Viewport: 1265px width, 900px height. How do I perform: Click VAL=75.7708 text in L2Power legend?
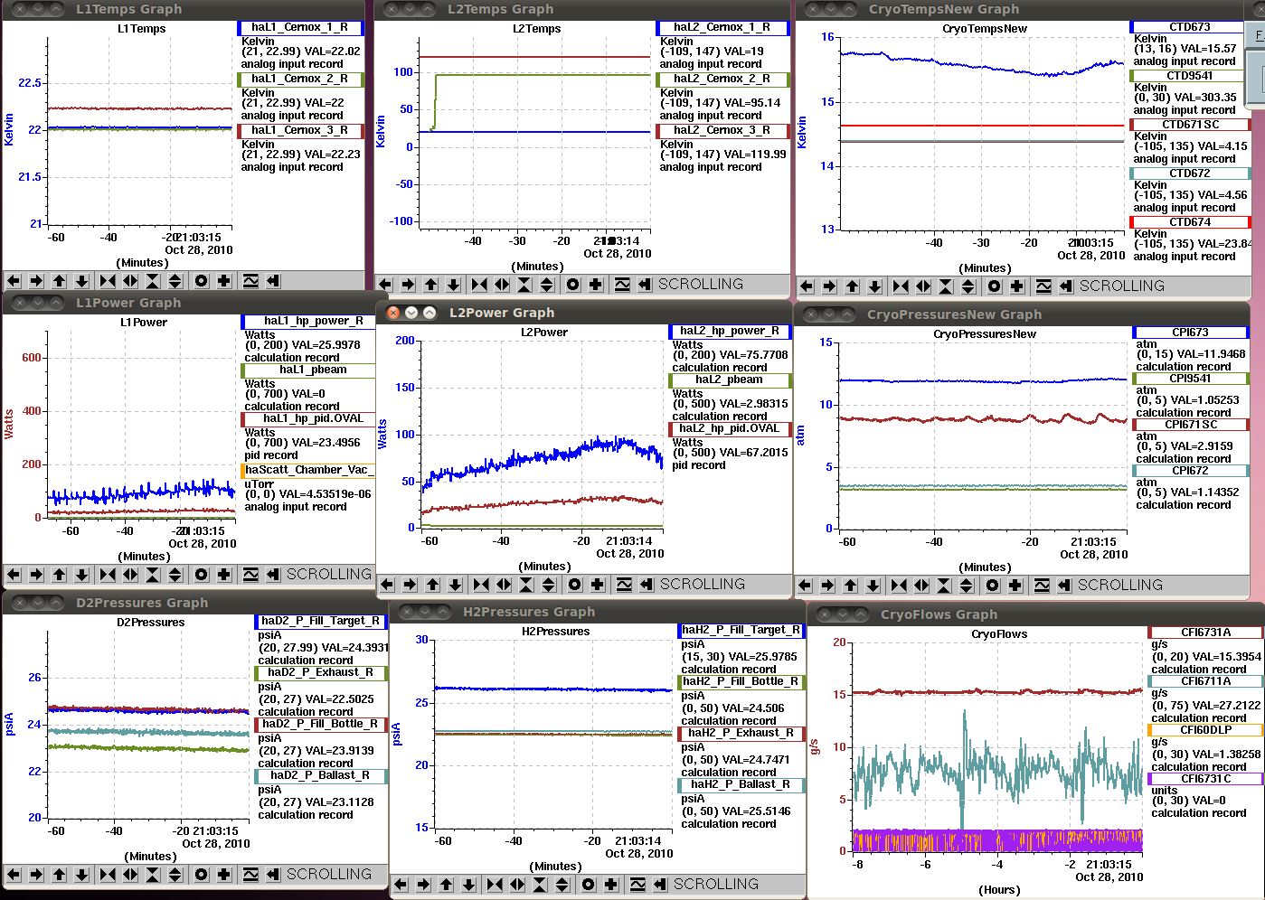click(754, 356)
